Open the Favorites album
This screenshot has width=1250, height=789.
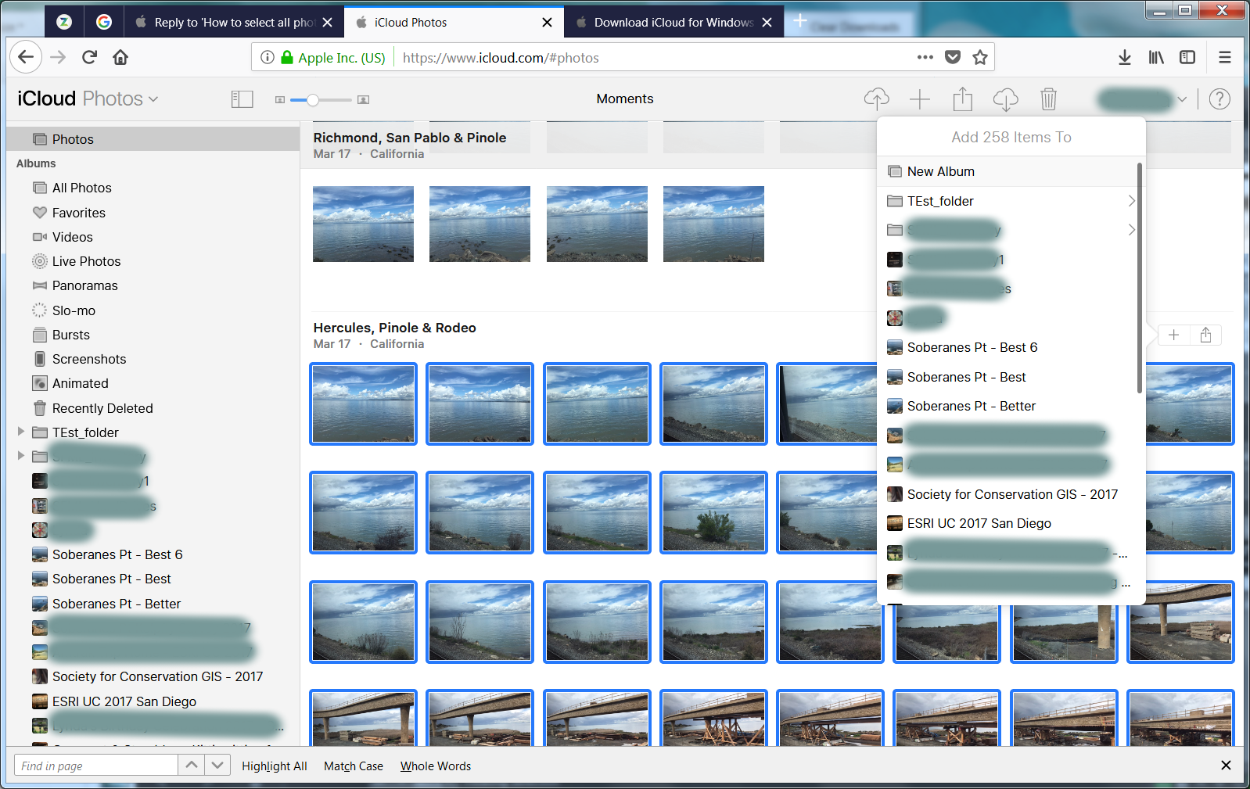153,213
